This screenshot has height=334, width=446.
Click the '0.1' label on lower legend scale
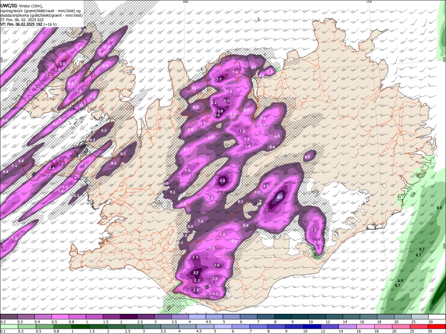[3, 331]
